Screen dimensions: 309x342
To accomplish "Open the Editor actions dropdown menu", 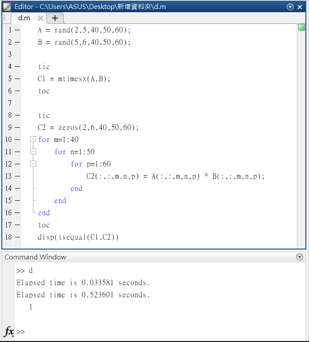I will tap(290, 7).
